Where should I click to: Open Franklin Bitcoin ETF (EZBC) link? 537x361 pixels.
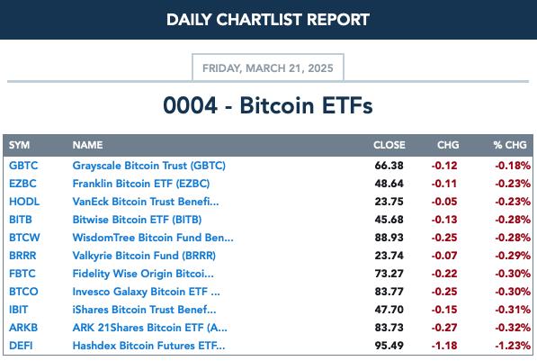point(141,184)
